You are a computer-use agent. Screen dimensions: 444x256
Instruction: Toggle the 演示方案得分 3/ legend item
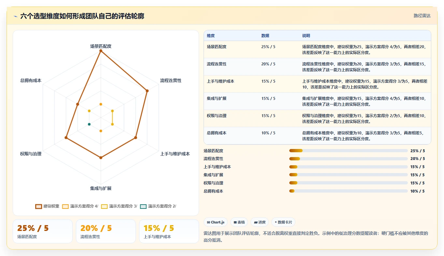[x=119, y=206]
